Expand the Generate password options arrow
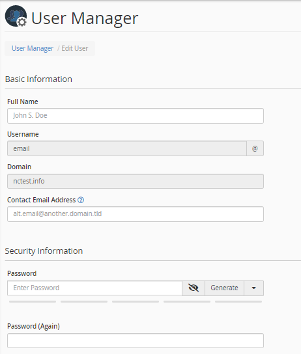This screenshot has height=354, width=301. pyautogui.click(x=254, y=288)
